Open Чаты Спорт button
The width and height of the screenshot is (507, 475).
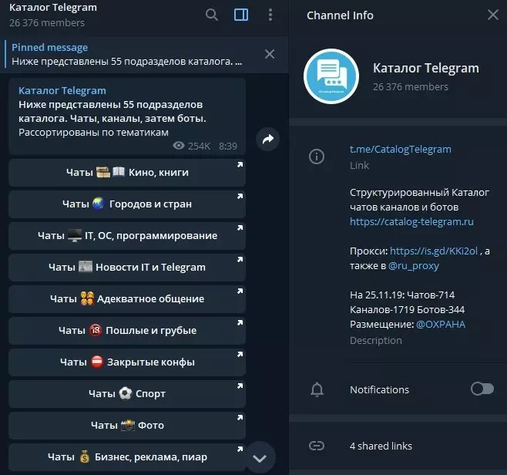click(x=127, y=394)
